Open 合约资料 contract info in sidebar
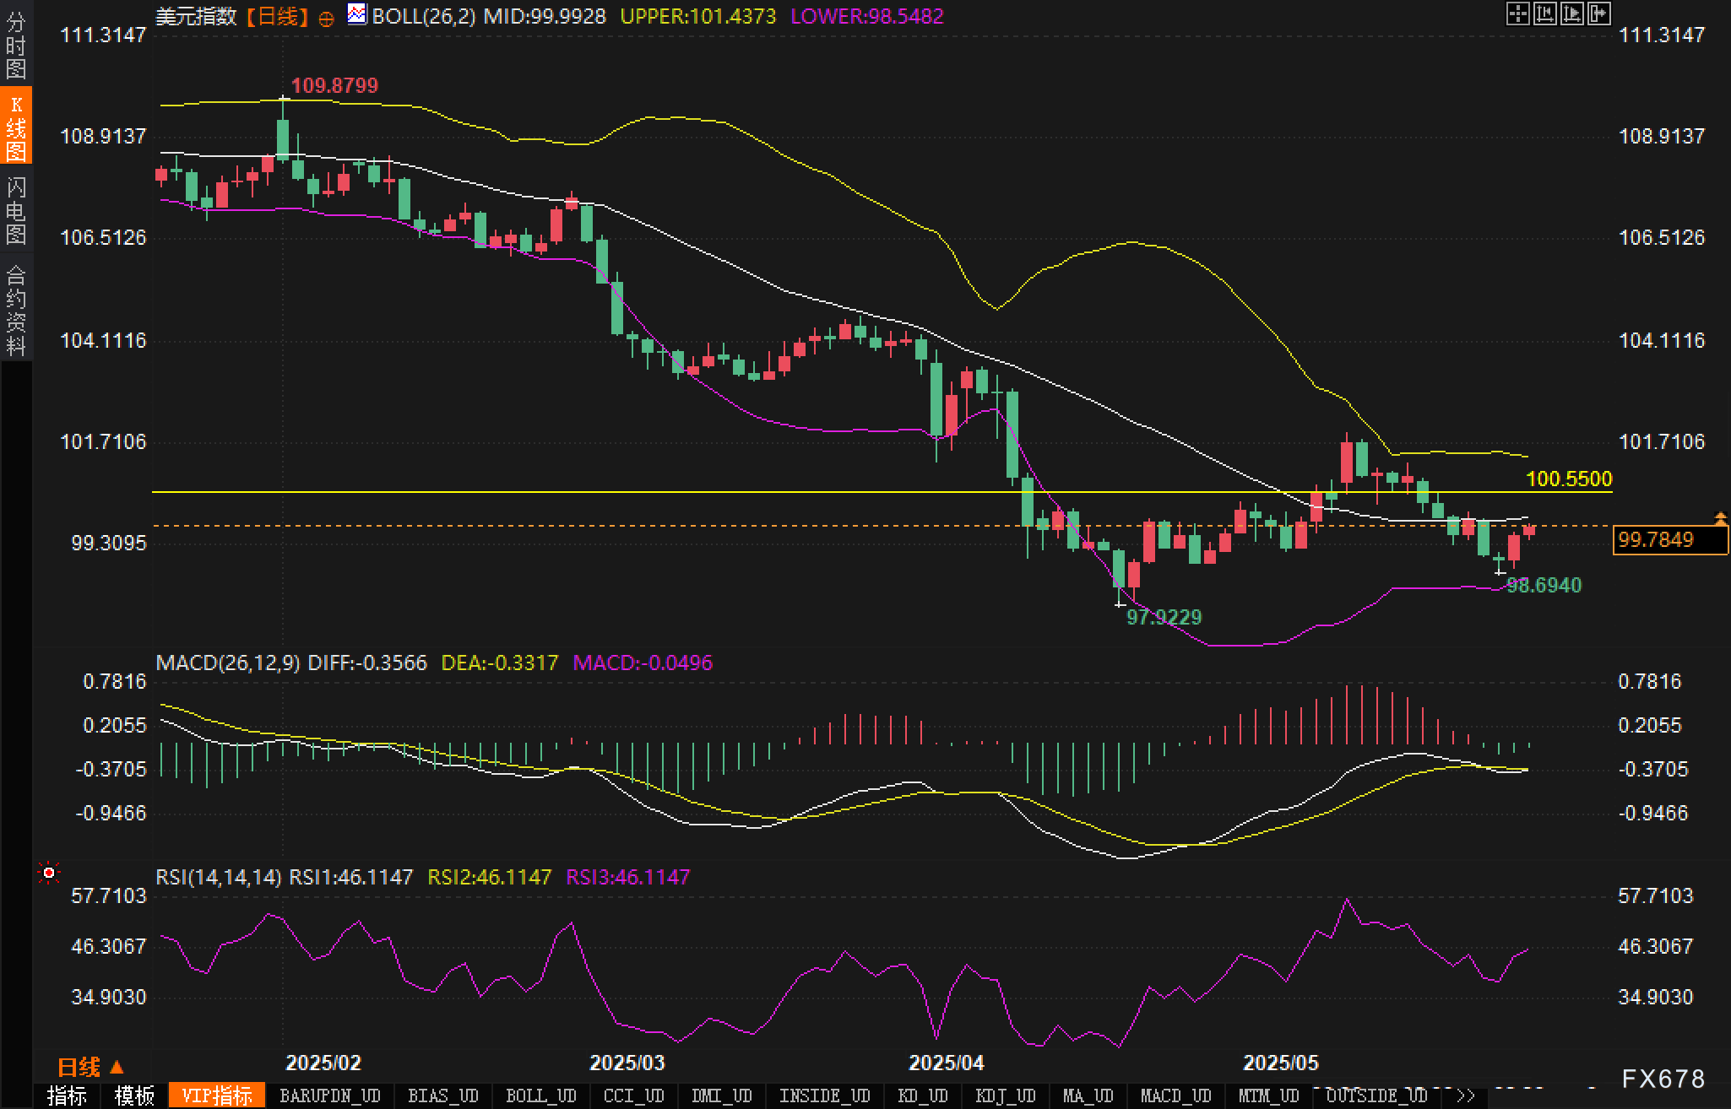The height and width of the screenshot is (1109, 1731). coord(16,309)
